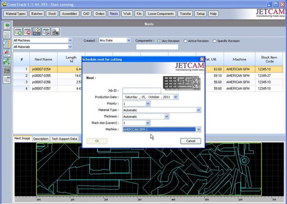Sort by the Machine column header
The image size is (287, 204).
pyautogui.click(x=239, y=59)
